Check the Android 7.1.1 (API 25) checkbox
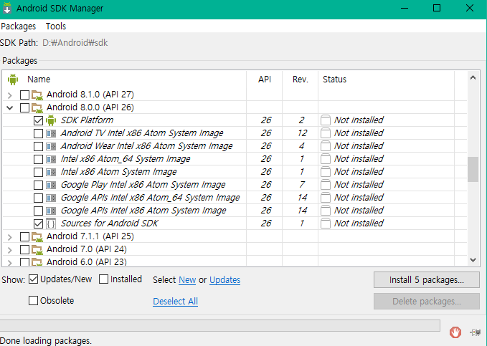 pos(24,237)
